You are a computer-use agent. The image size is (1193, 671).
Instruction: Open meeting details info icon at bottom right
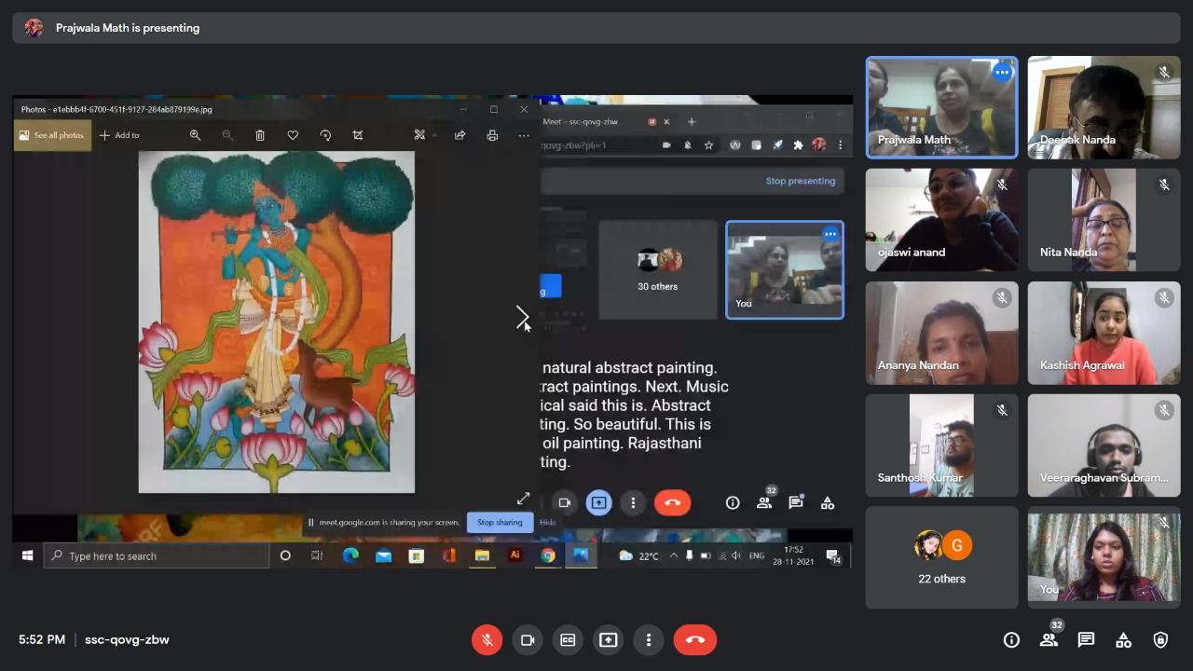1011,640
